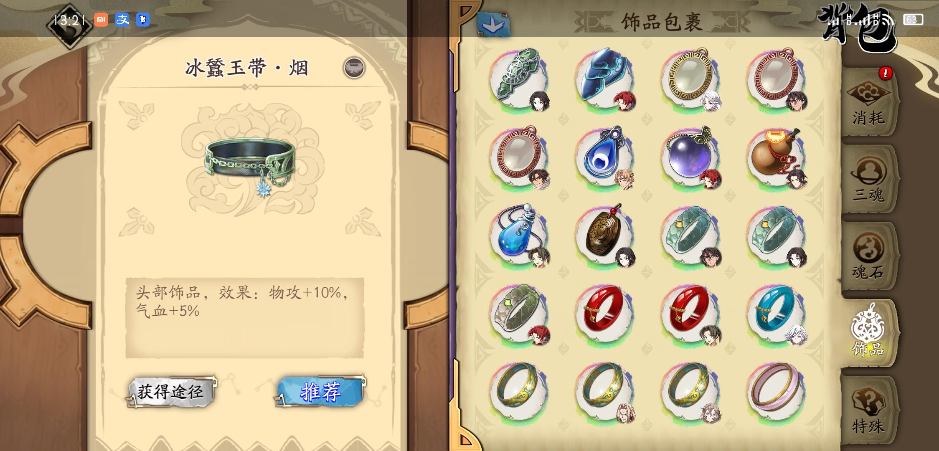939x451 pixels.
Task: Select the brown gourd accessory
Action: [x=776, y=157]
